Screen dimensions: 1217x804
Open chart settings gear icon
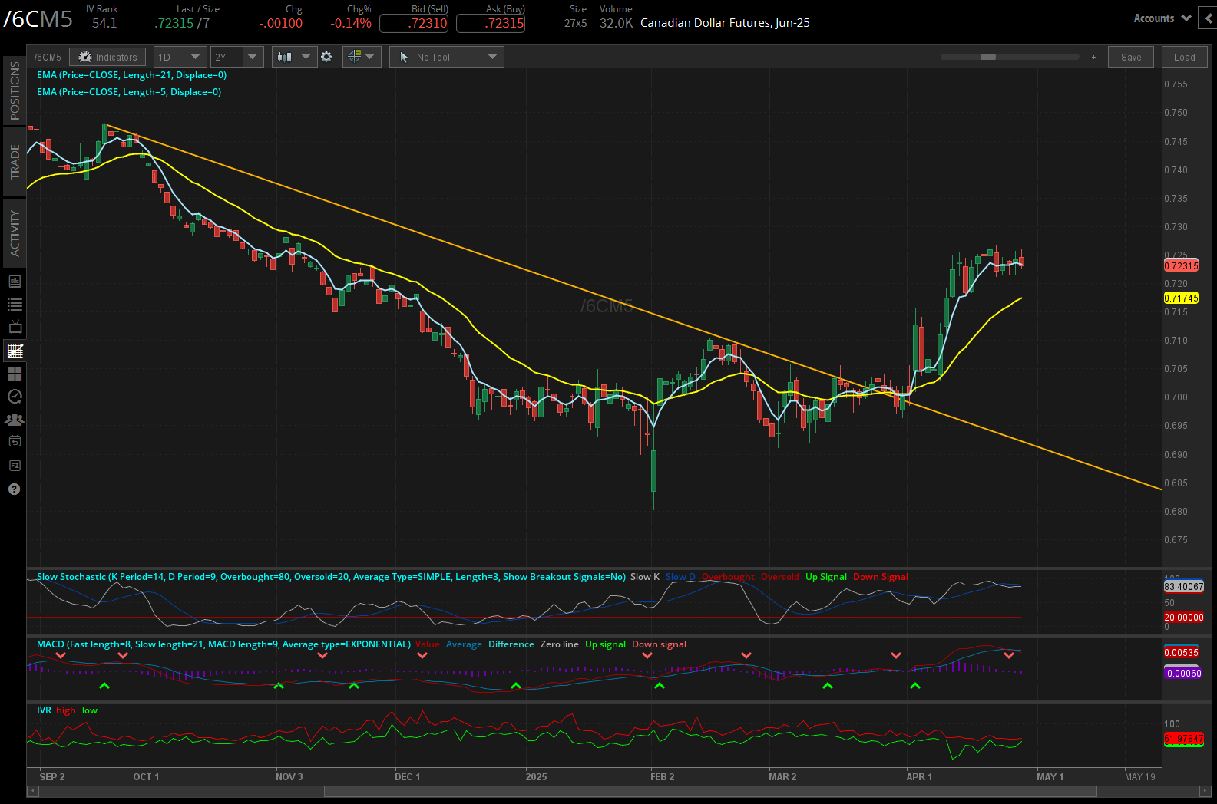326,57
